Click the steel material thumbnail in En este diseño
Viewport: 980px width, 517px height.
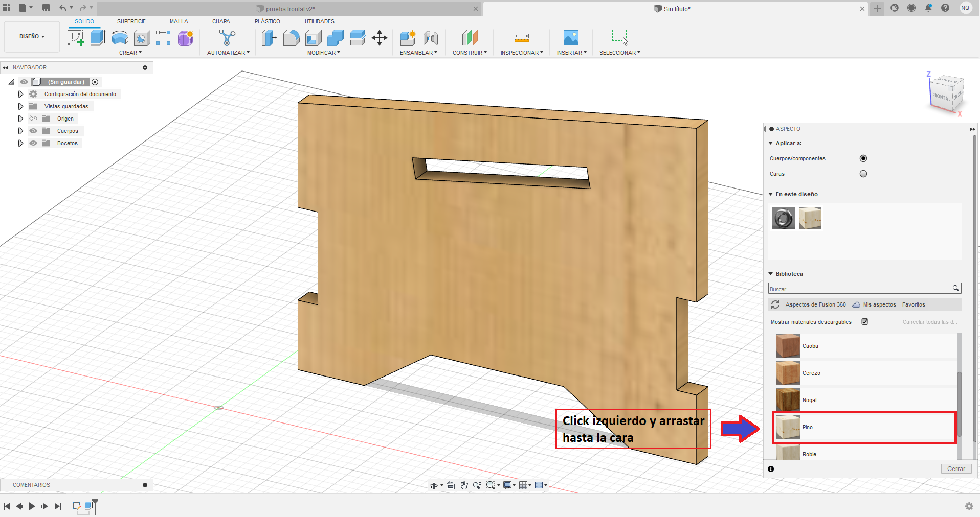tap(783, 218)
